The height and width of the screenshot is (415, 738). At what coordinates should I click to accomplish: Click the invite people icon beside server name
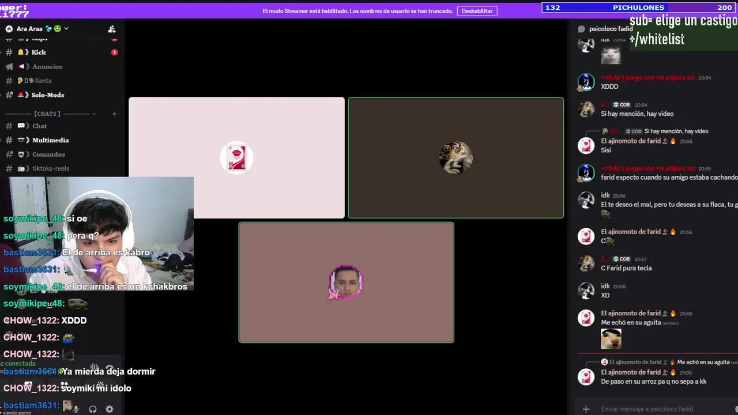112,29
